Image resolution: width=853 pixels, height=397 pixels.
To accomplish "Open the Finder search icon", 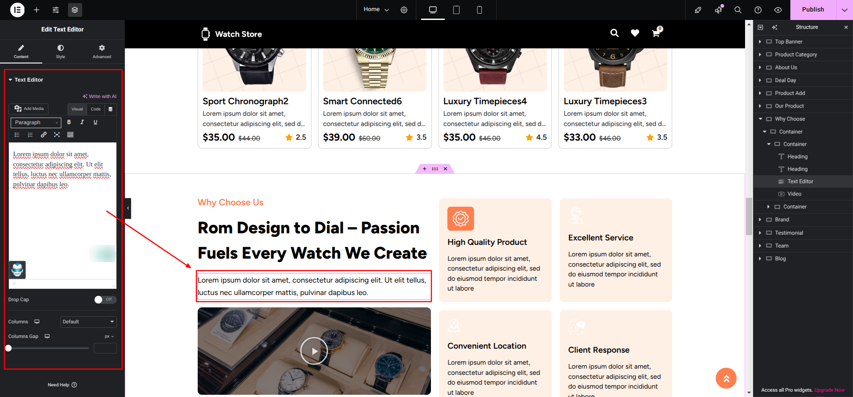I will tap(738, 10).
